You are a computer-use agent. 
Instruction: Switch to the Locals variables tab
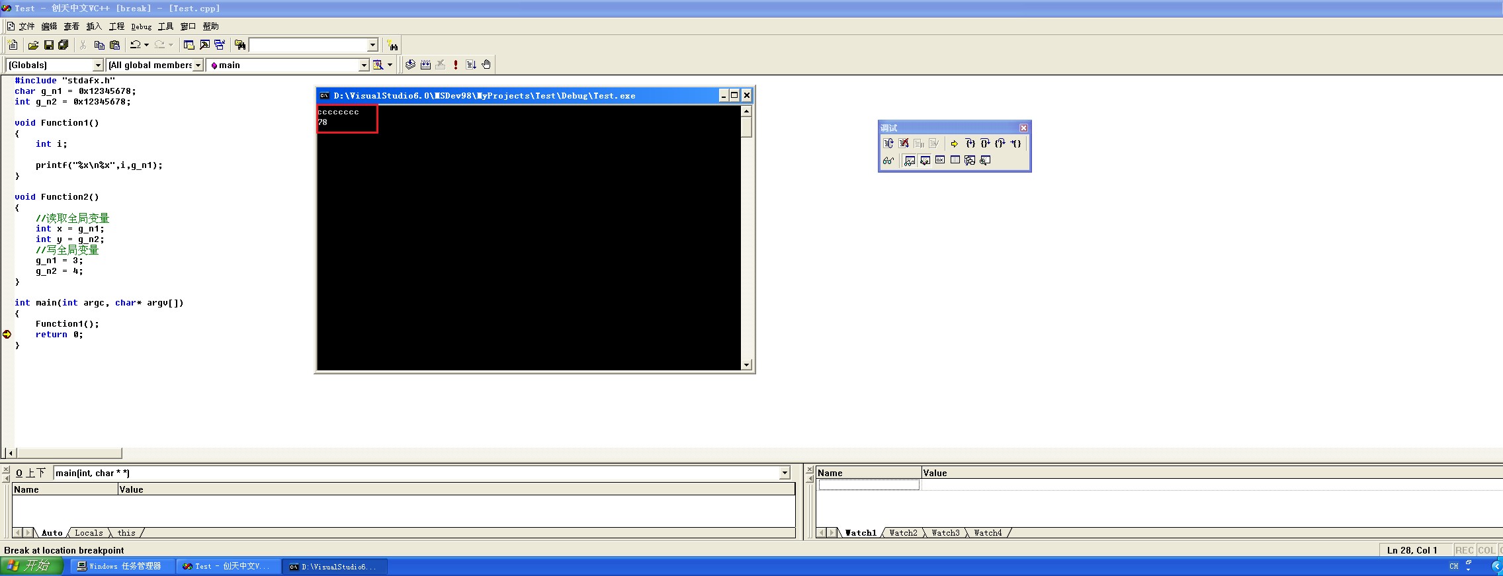(x=89, y=533)
